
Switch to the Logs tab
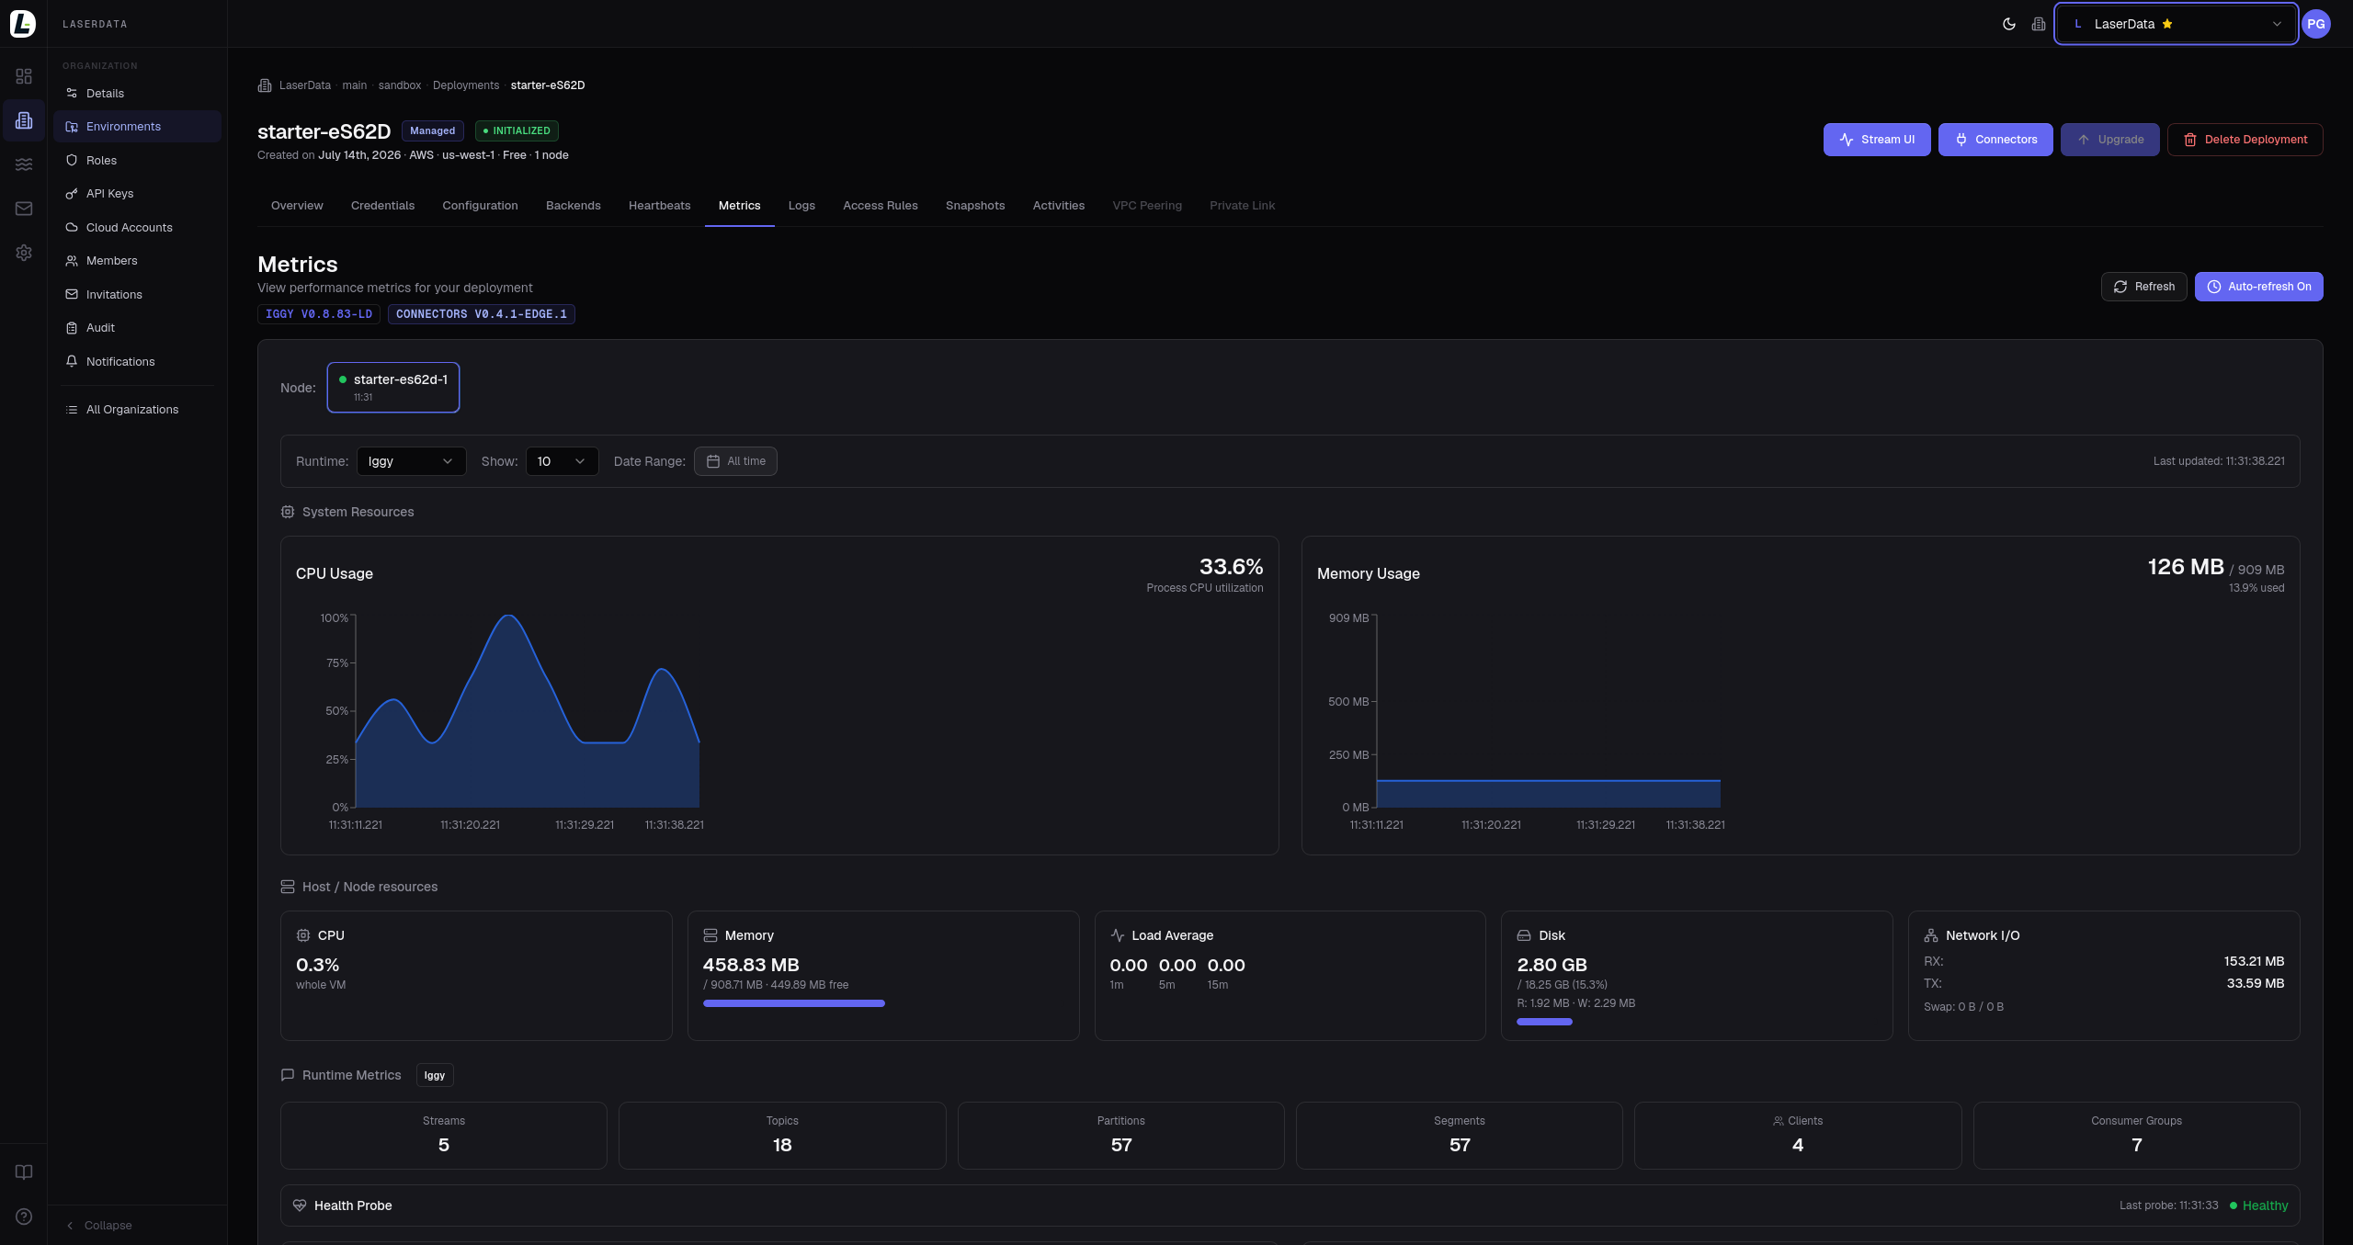click(801, 206)
